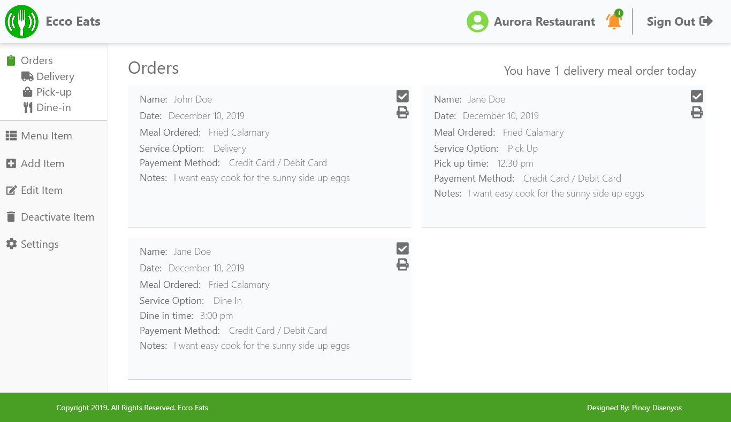Print John Doe's delivery order

tap(402, 112)
